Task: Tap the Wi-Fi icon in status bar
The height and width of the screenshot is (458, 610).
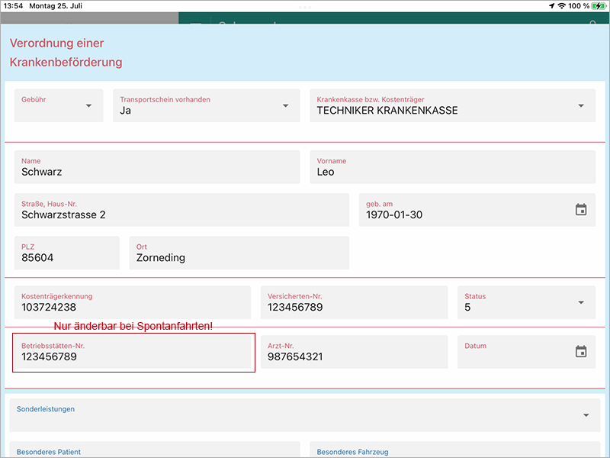Action: pyautogui.click(x=561, y=6)
